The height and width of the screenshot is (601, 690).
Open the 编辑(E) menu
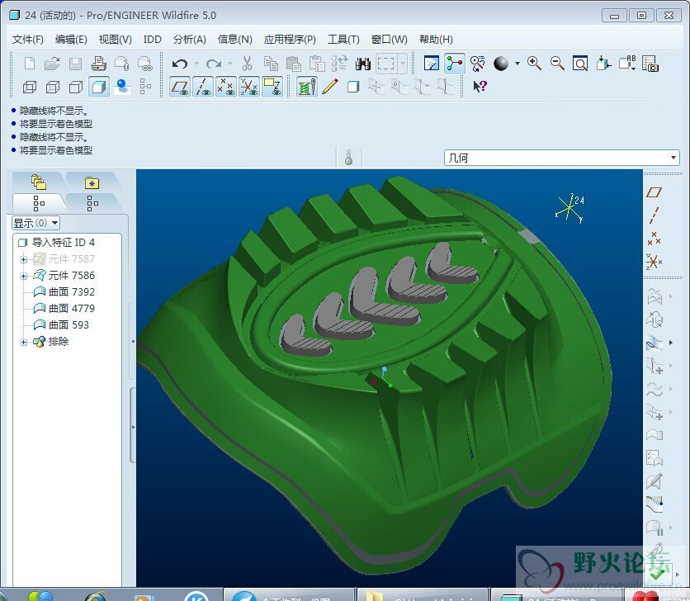71,40
